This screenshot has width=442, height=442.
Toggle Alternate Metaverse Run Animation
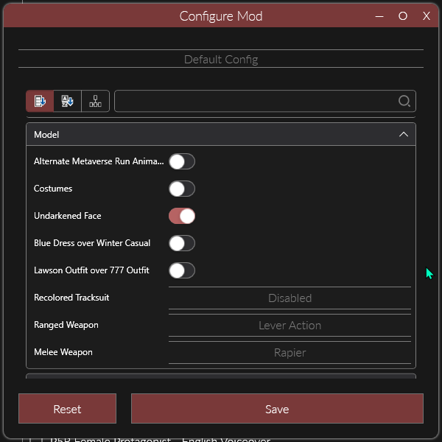(182, 161)
